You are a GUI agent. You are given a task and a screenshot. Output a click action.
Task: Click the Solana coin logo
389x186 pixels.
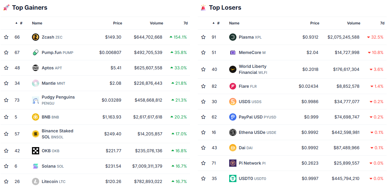point(35,166)
